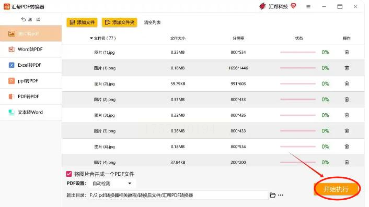Screen dimensions: 369x207
Task: Click the Excel转PDF sidebar icon
Action: pos(11,65)
